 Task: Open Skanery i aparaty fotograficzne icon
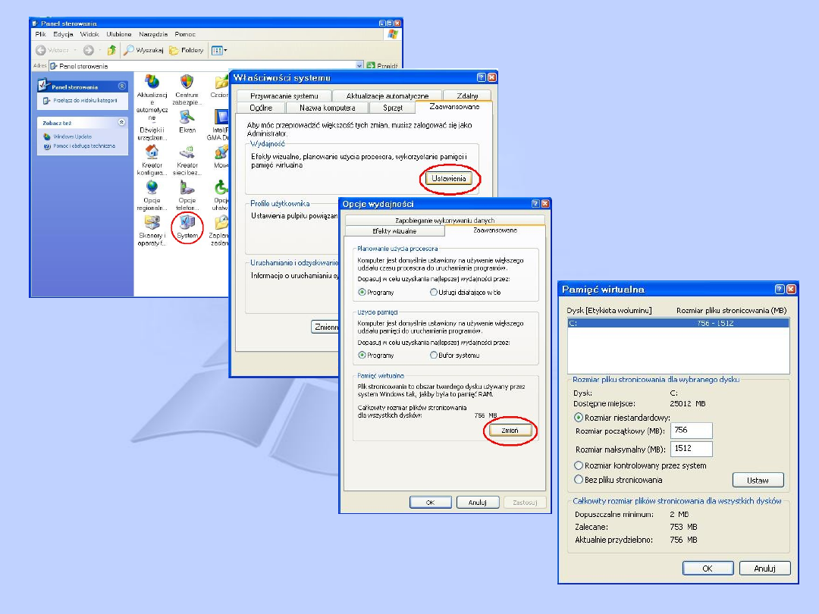(x=152, y=223)
